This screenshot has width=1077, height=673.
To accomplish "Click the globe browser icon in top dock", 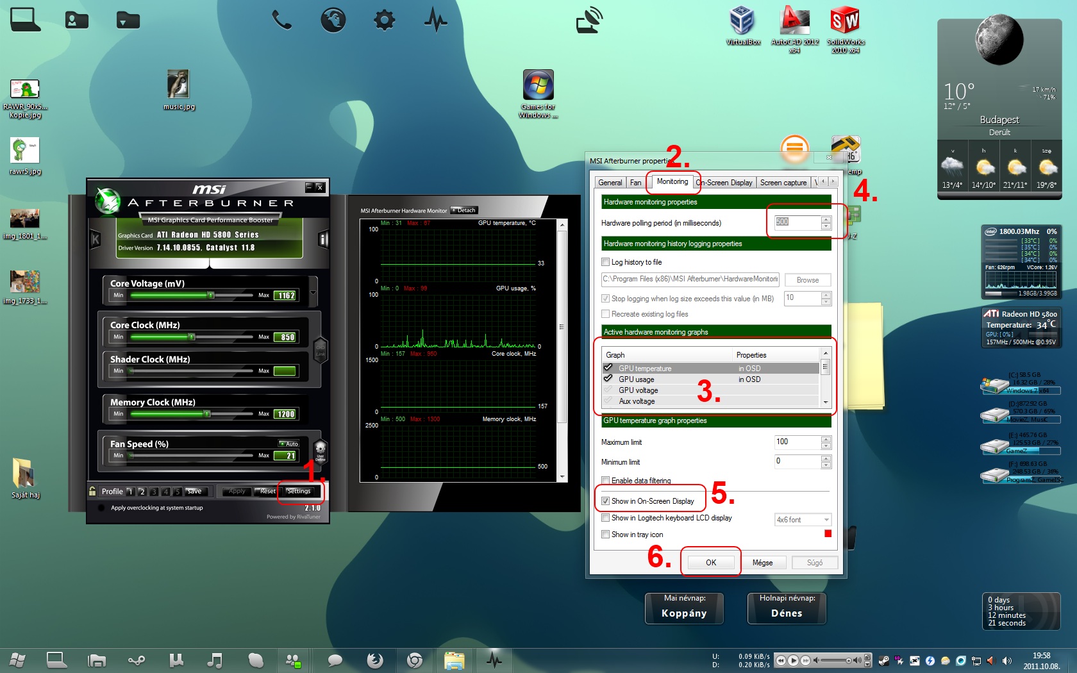I will 333,20.
